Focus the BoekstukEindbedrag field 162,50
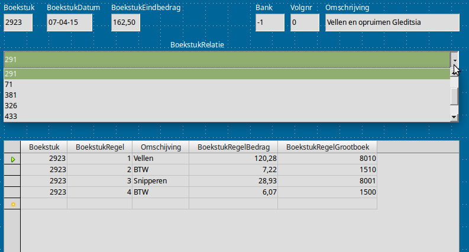Viewport: 469px width, 252px height. [x=125, y=23]
